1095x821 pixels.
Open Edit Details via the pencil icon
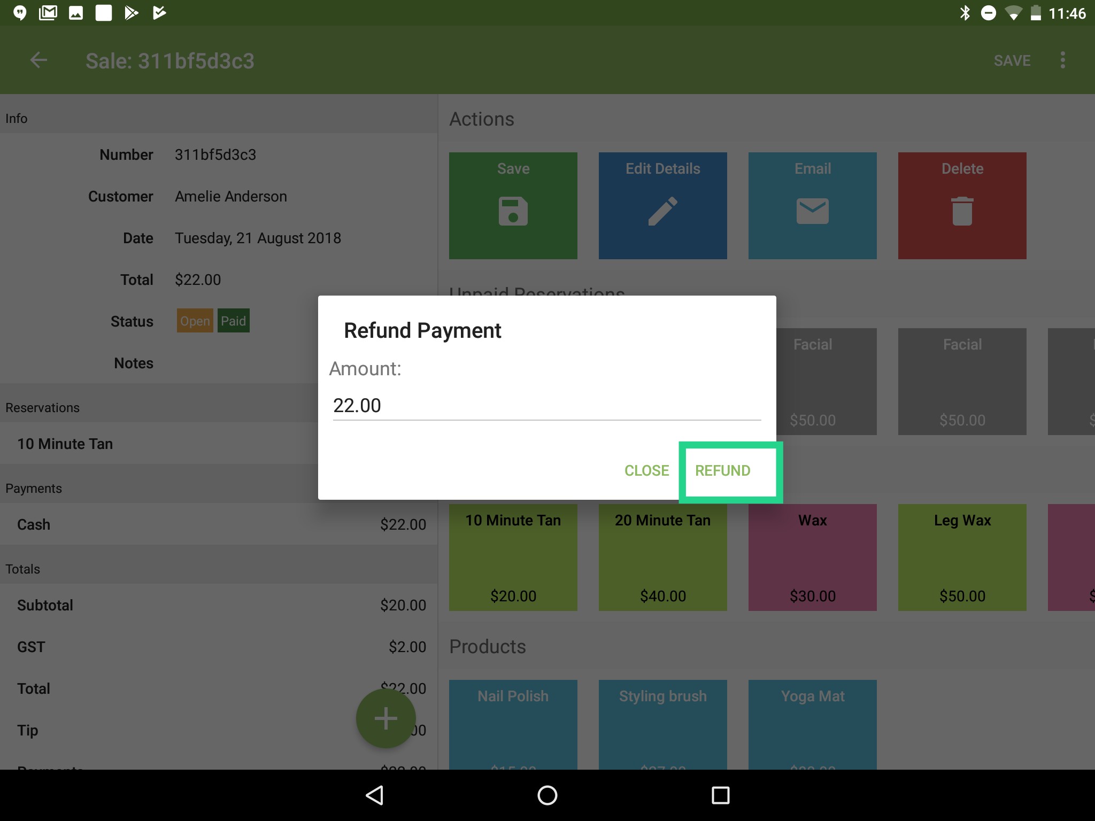[x=662, y=211]
